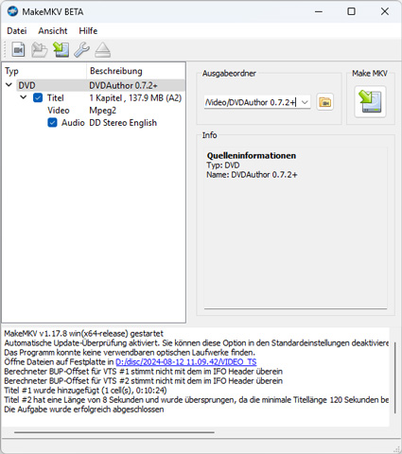Open the Ansicht menu

53,31
